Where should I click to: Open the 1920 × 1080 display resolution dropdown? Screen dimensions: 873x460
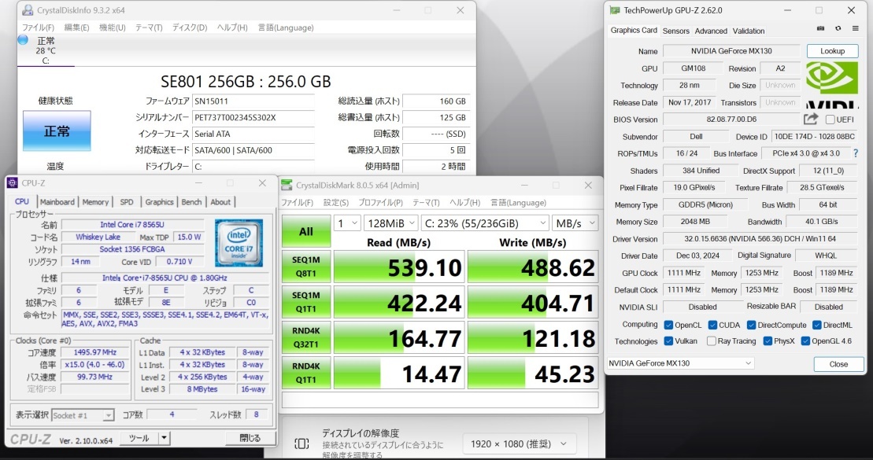coord(519,443)
